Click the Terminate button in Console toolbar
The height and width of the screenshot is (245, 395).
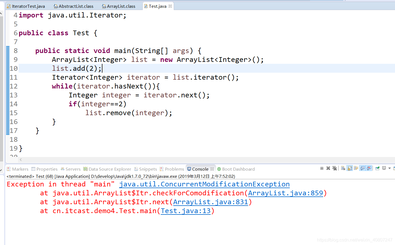(x=322, y=168)
